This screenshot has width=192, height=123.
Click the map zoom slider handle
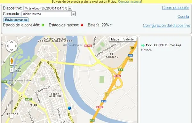click(x=12, y=84)
